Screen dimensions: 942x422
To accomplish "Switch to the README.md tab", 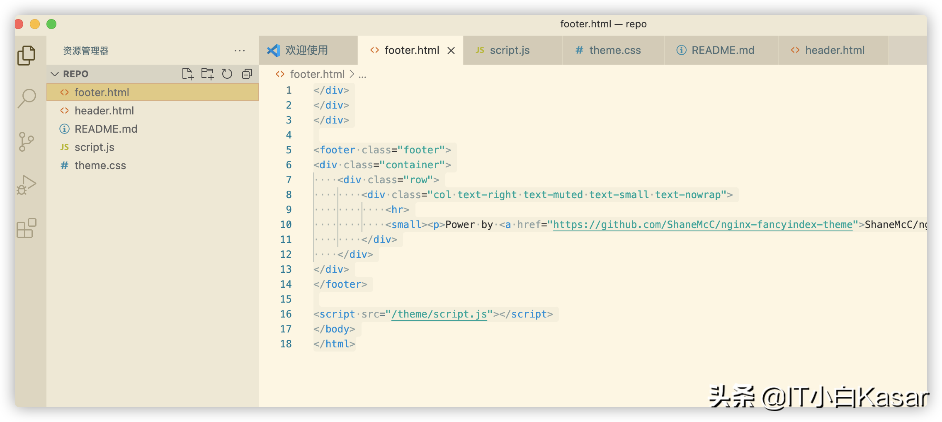I will click(x=721, y=50).
